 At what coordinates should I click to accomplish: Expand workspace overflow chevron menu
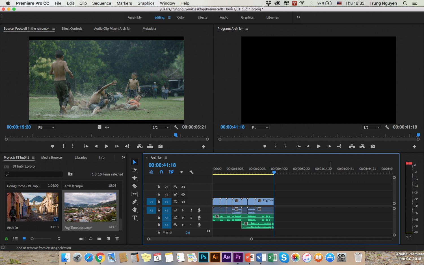click(x=298, y=17)
